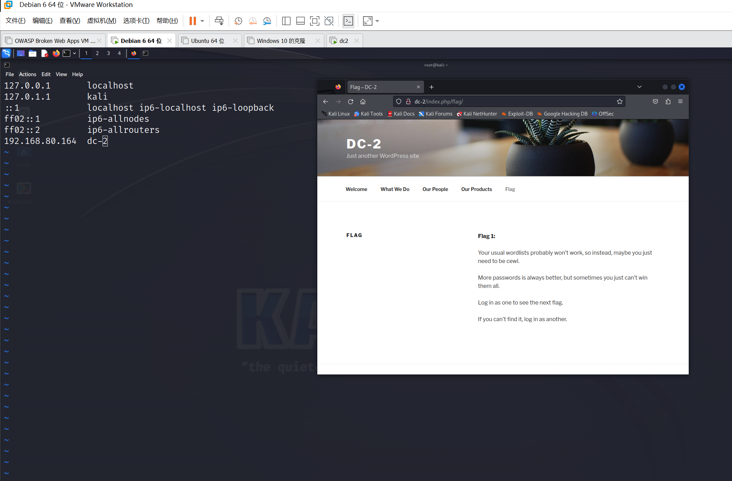Click the What We Do nav link
The width and height of the screenshot is (732, 481).
point(395,189)
